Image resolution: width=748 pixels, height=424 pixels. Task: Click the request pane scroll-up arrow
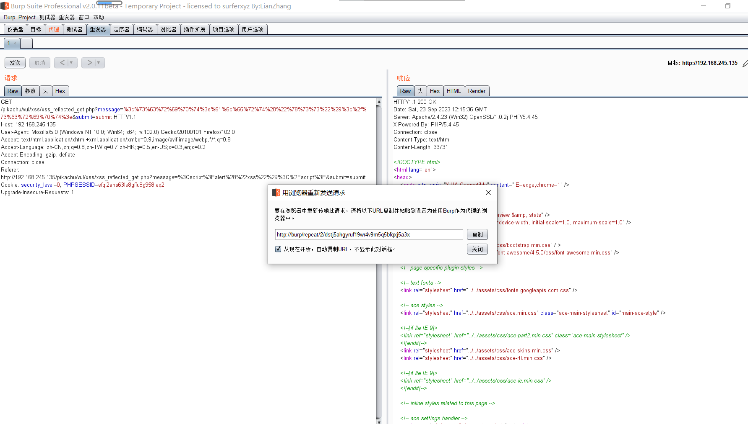click(x=379, y=102)
